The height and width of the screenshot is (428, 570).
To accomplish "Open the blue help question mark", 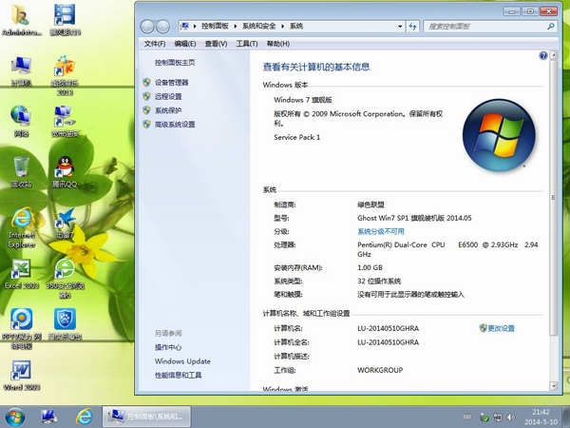I will click(x=543, y=55).
